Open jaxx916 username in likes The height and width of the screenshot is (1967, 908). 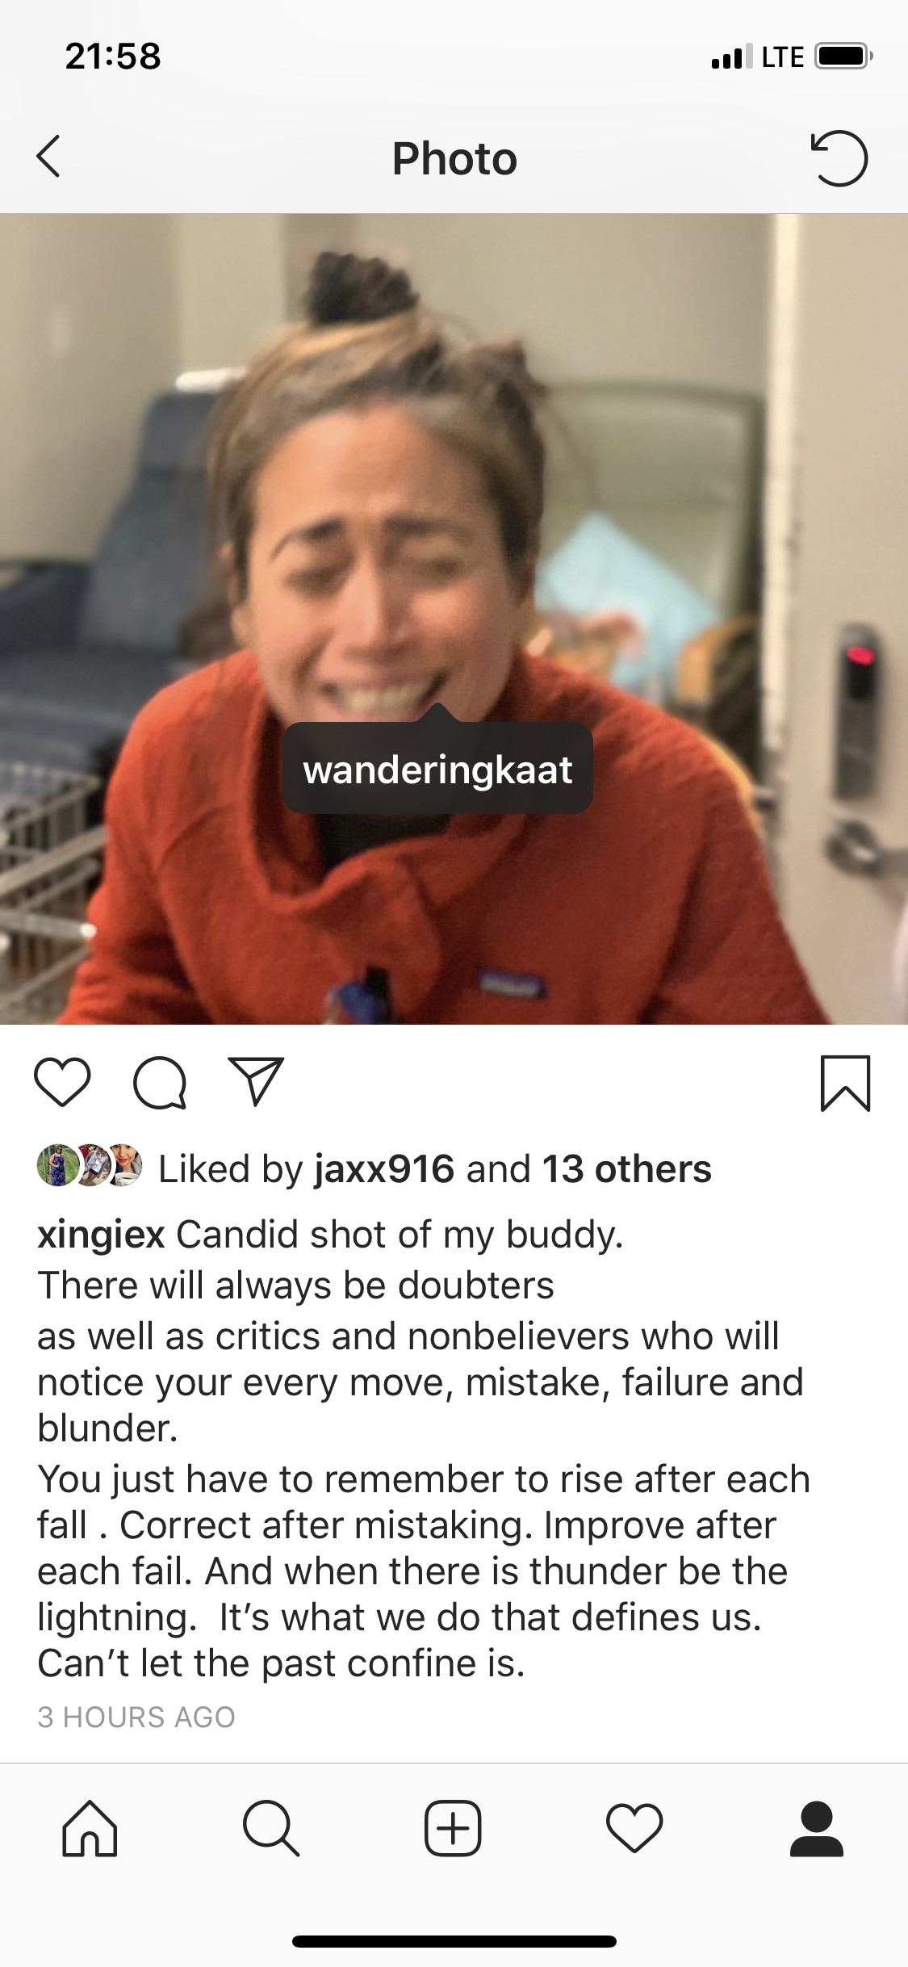point(384,1168)
